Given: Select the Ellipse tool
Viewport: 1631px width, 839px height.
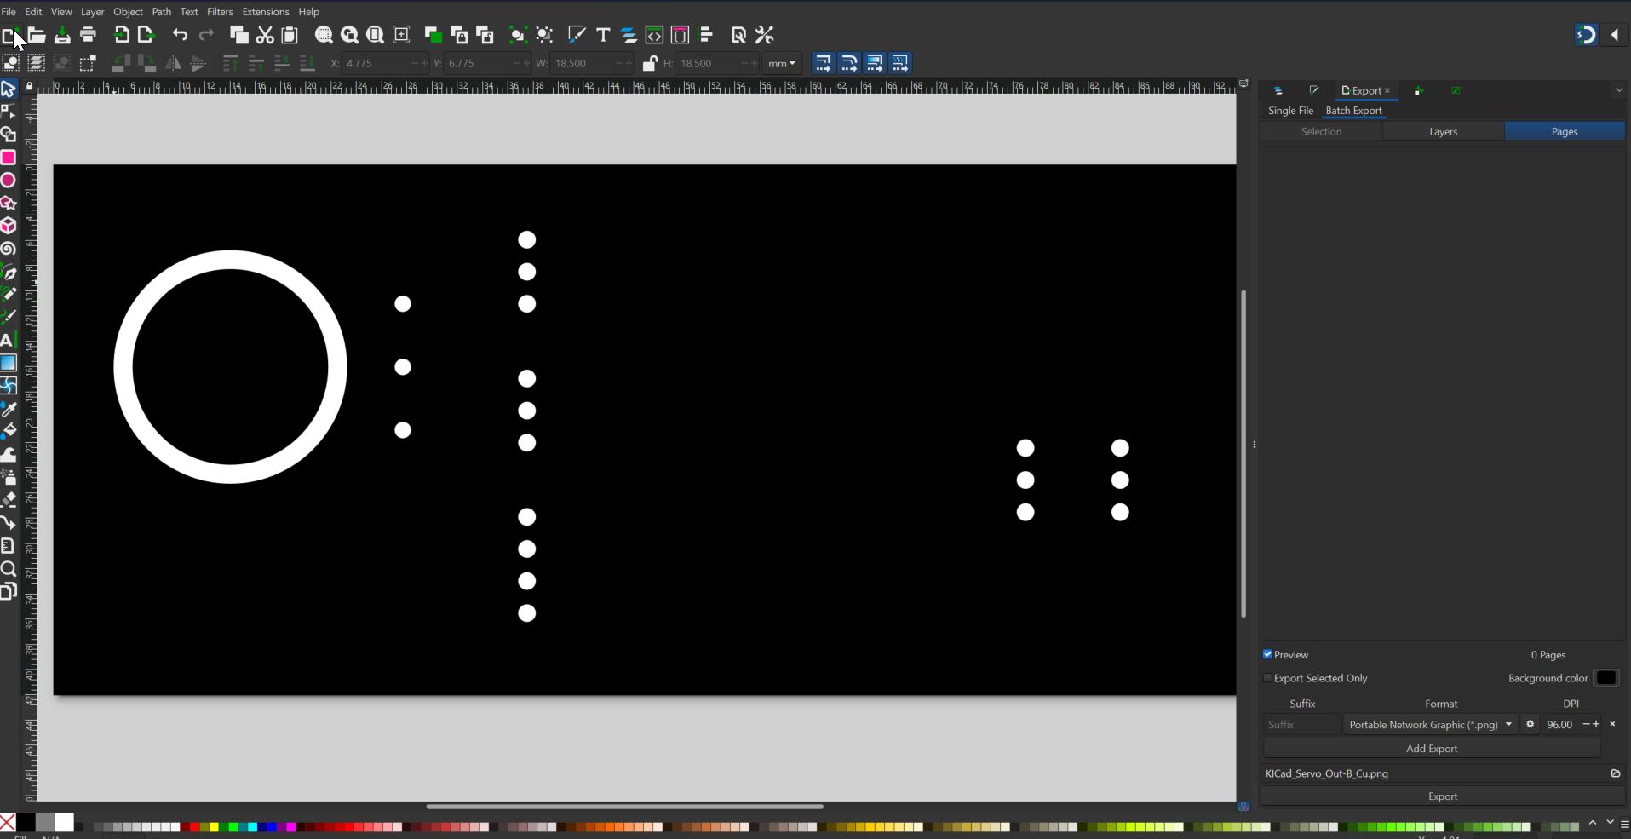Looking at the screenshot, I should coord(9,180).
